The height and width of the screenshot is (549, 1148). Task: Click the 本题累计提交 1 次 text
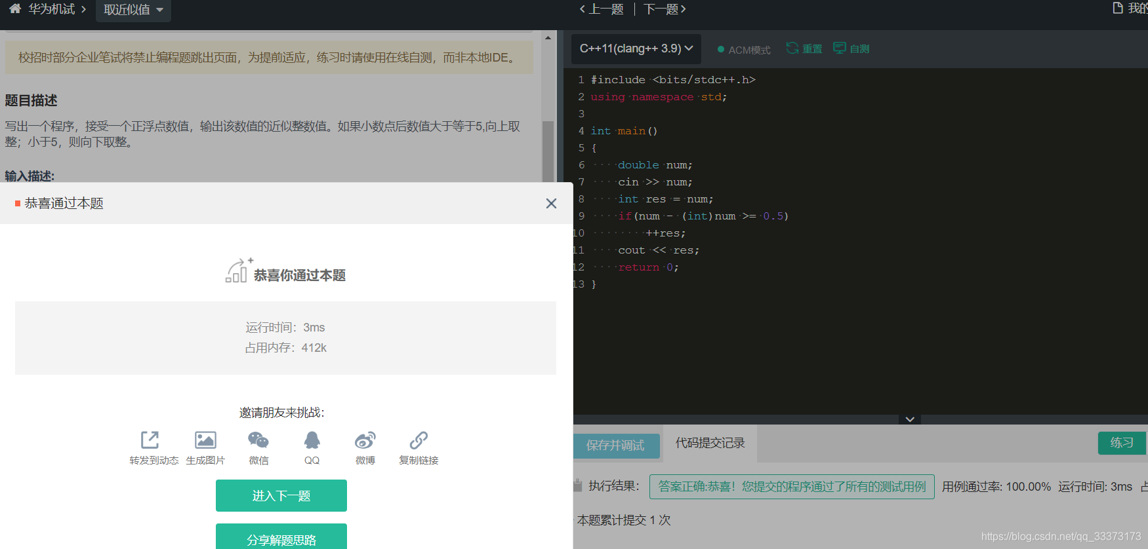click(624, 520)
